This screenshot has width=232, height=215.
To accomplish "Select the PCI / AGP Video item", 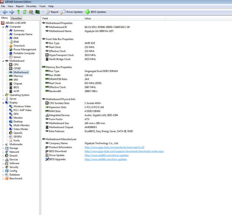I will (x=22, y=110).
